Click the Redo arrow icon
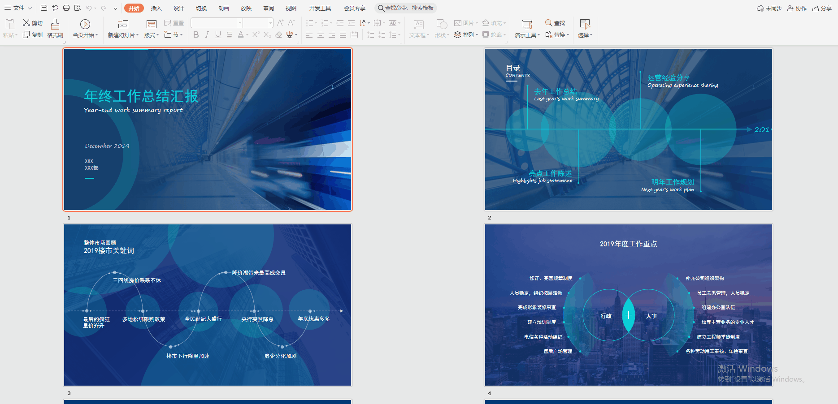 tap(104, 8)
